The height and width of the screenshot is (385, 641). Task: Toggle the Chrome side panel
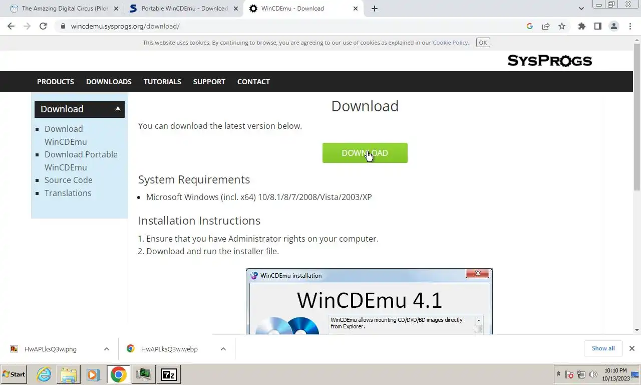[597, 26]
